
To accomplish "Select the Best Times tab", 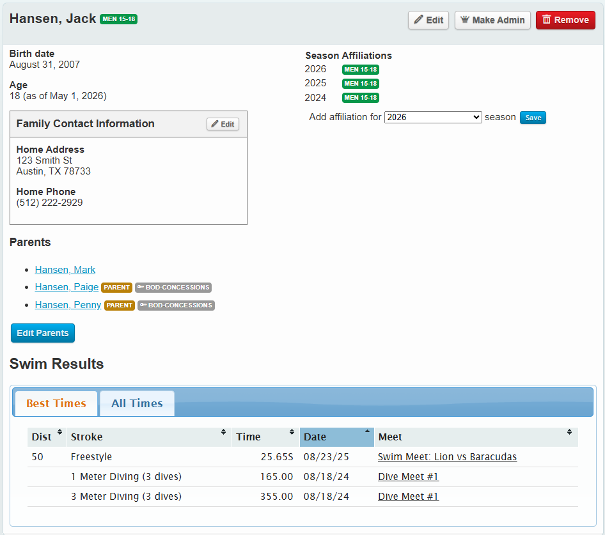I will (56, 403).
